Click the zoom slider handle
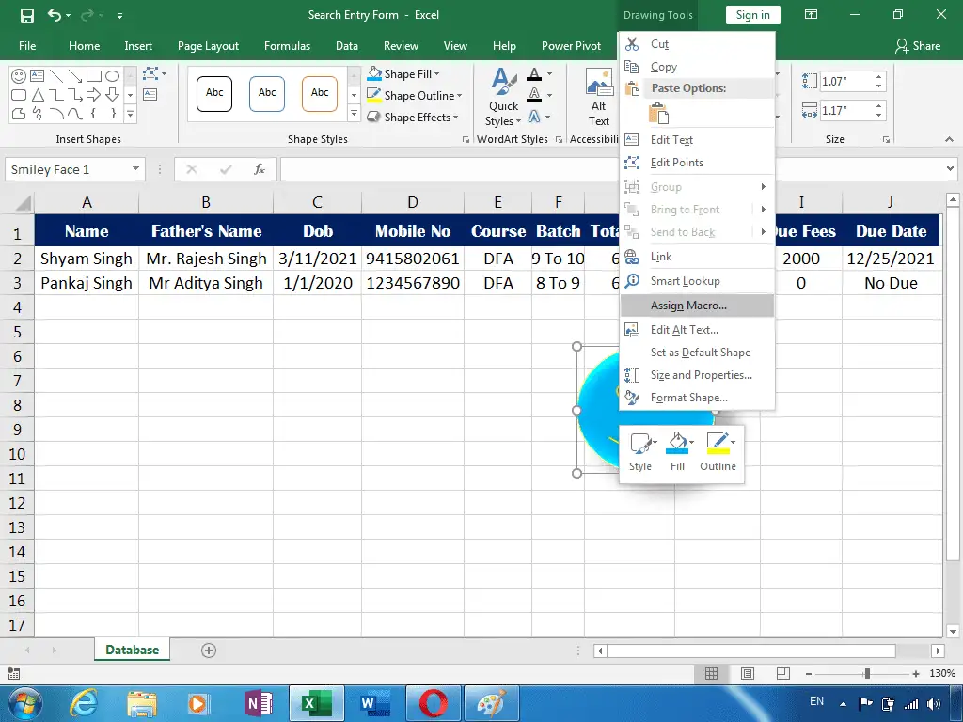This screenshot has height=722, width=963. [x=866, y=673]
